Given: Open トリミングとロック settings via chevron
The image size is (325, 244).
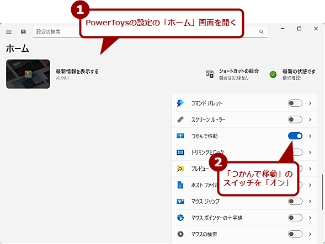Looking at the screenshot, I should click(310, 153).
